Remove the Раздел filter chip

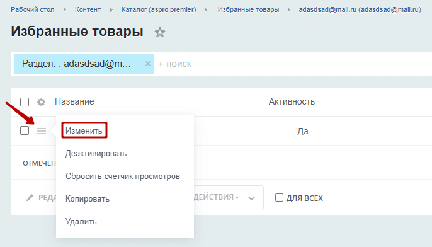pyautogui.click(x=148, y=64)
